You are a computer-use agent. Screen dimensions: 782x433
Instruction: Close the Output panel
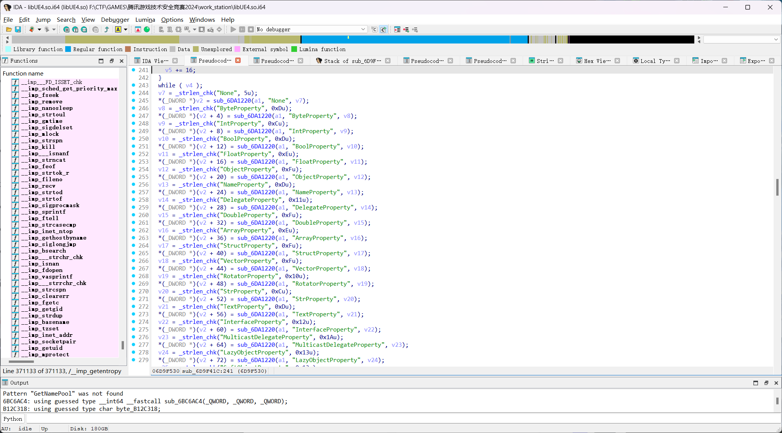(776, 383)
